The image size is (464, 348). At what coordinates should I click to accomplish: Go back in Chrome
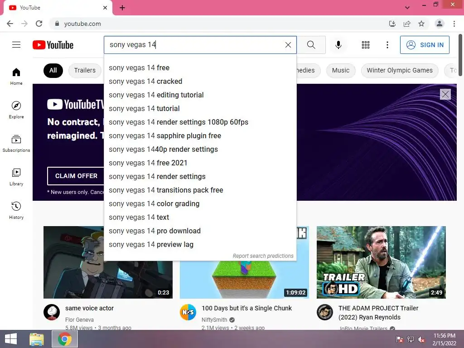click(10, 24)
